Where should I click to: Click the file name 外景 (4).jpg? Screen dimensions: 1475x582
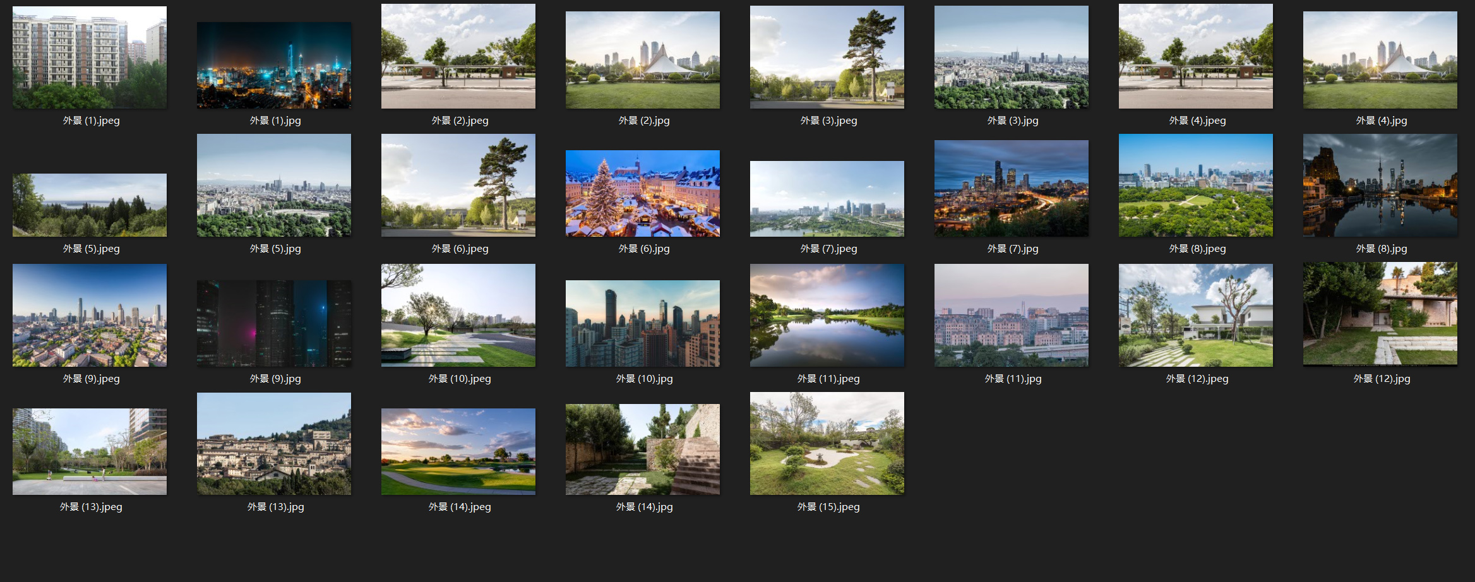click(1382, 121)
